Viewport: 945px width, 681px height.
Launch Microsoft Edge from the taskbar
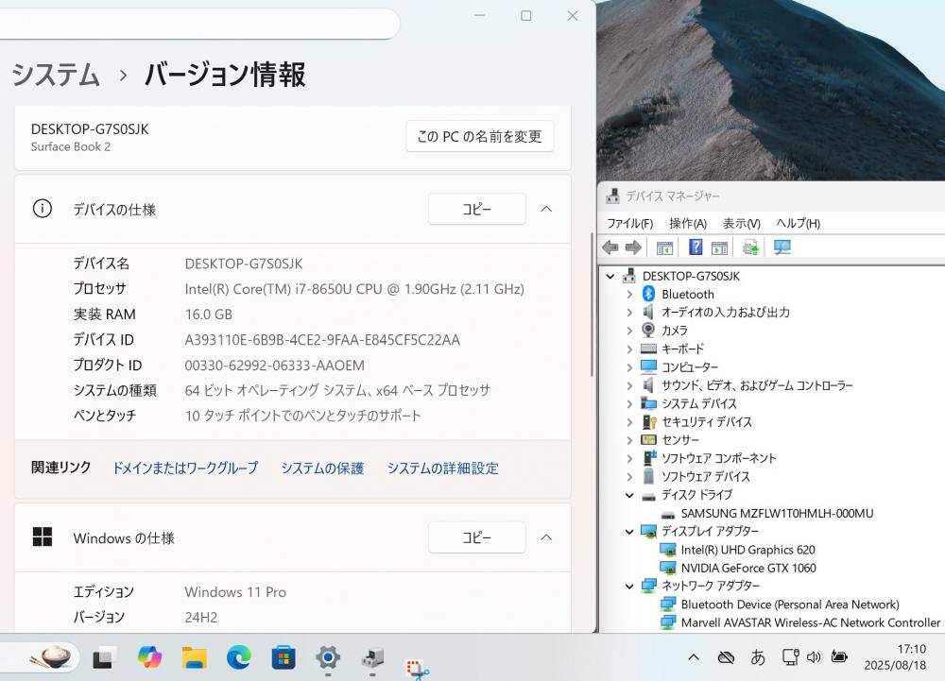click(x=239, y=657)
